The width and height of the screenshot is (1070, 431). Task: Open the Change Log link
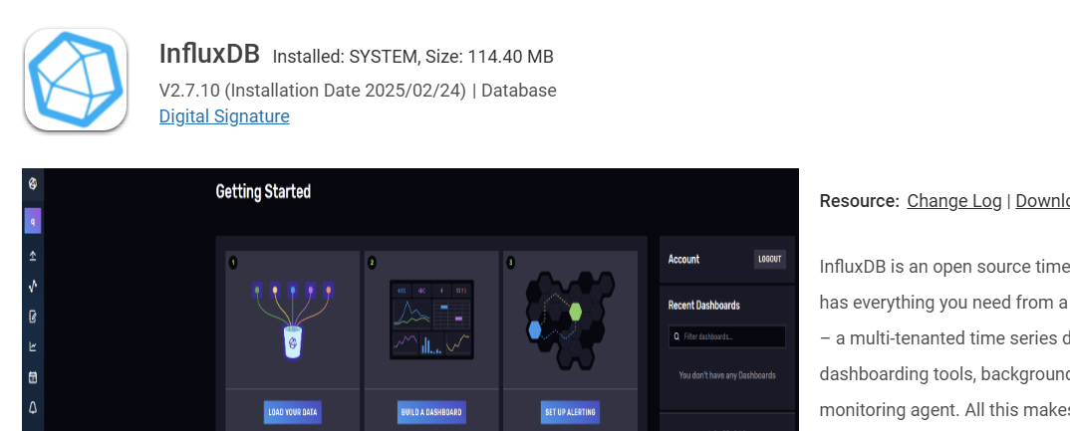[x=954, y=201]
